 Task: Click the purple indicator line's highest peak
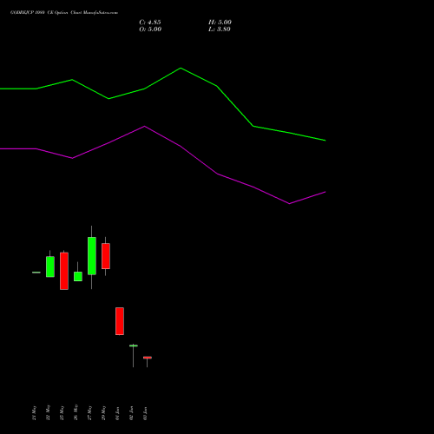(145, 126)
